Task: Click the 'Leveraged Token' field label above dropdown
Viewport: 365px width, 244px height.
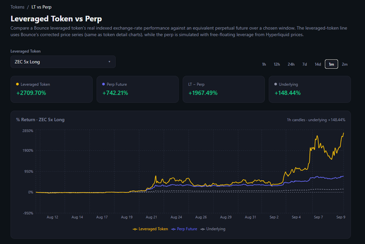Action: coord(25,51)
